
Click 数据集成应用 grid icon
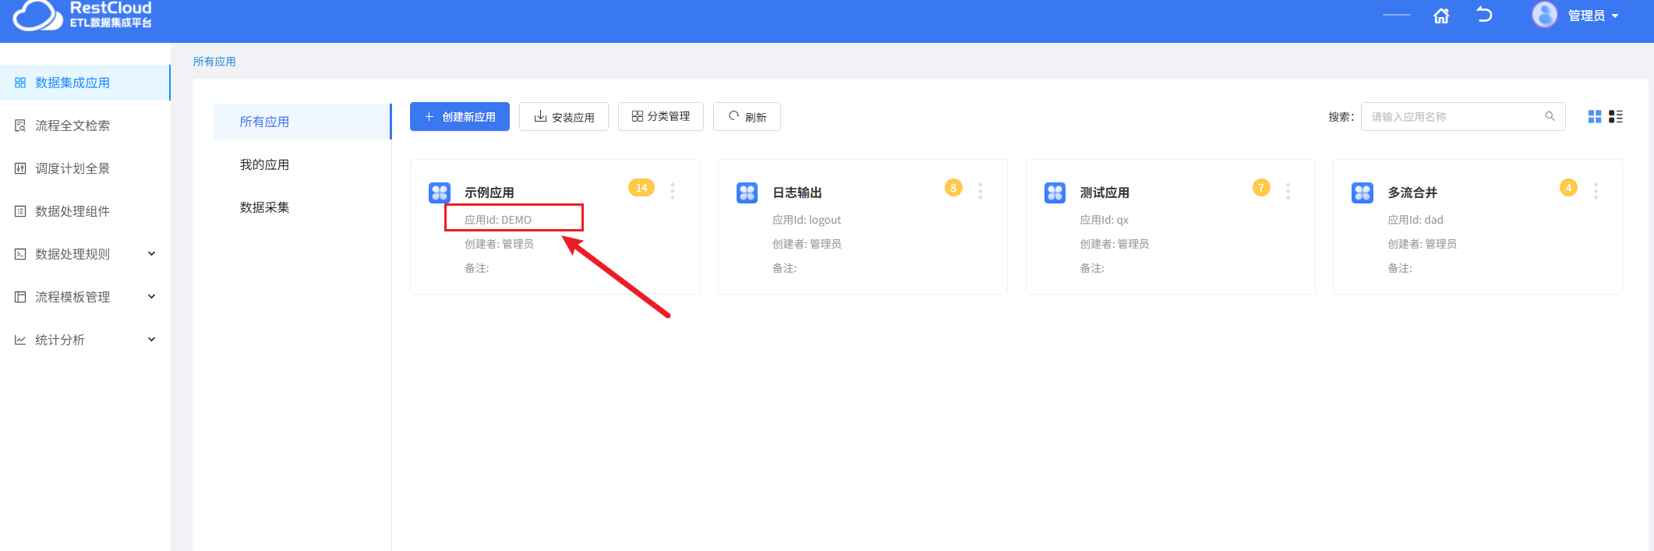pos(20,83)
